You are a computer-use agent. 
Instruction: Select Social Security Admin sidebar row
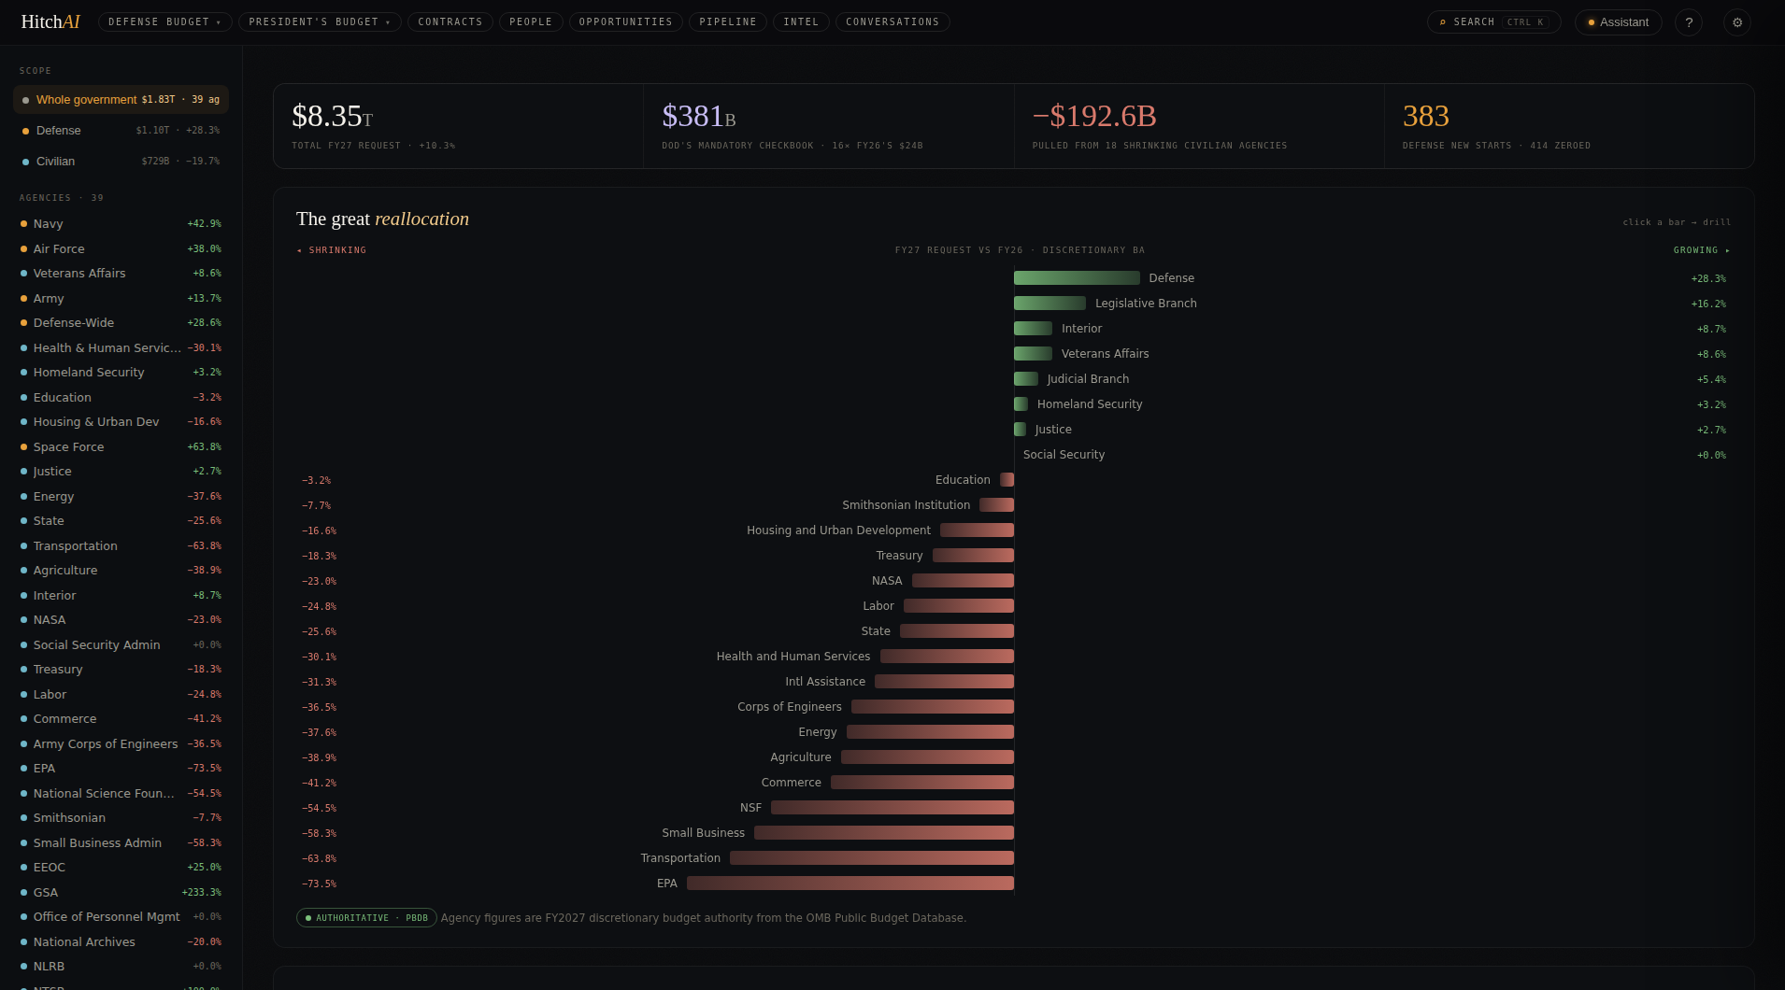(121, 645)
